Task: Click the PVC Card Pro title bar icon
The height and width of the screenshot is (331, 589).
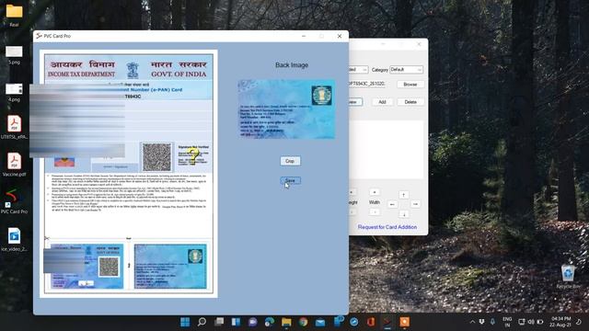Action: coord(39,36)
